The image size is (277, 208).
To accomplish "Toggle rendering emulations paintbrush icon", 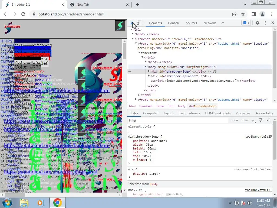I will (x=260, y=121).
